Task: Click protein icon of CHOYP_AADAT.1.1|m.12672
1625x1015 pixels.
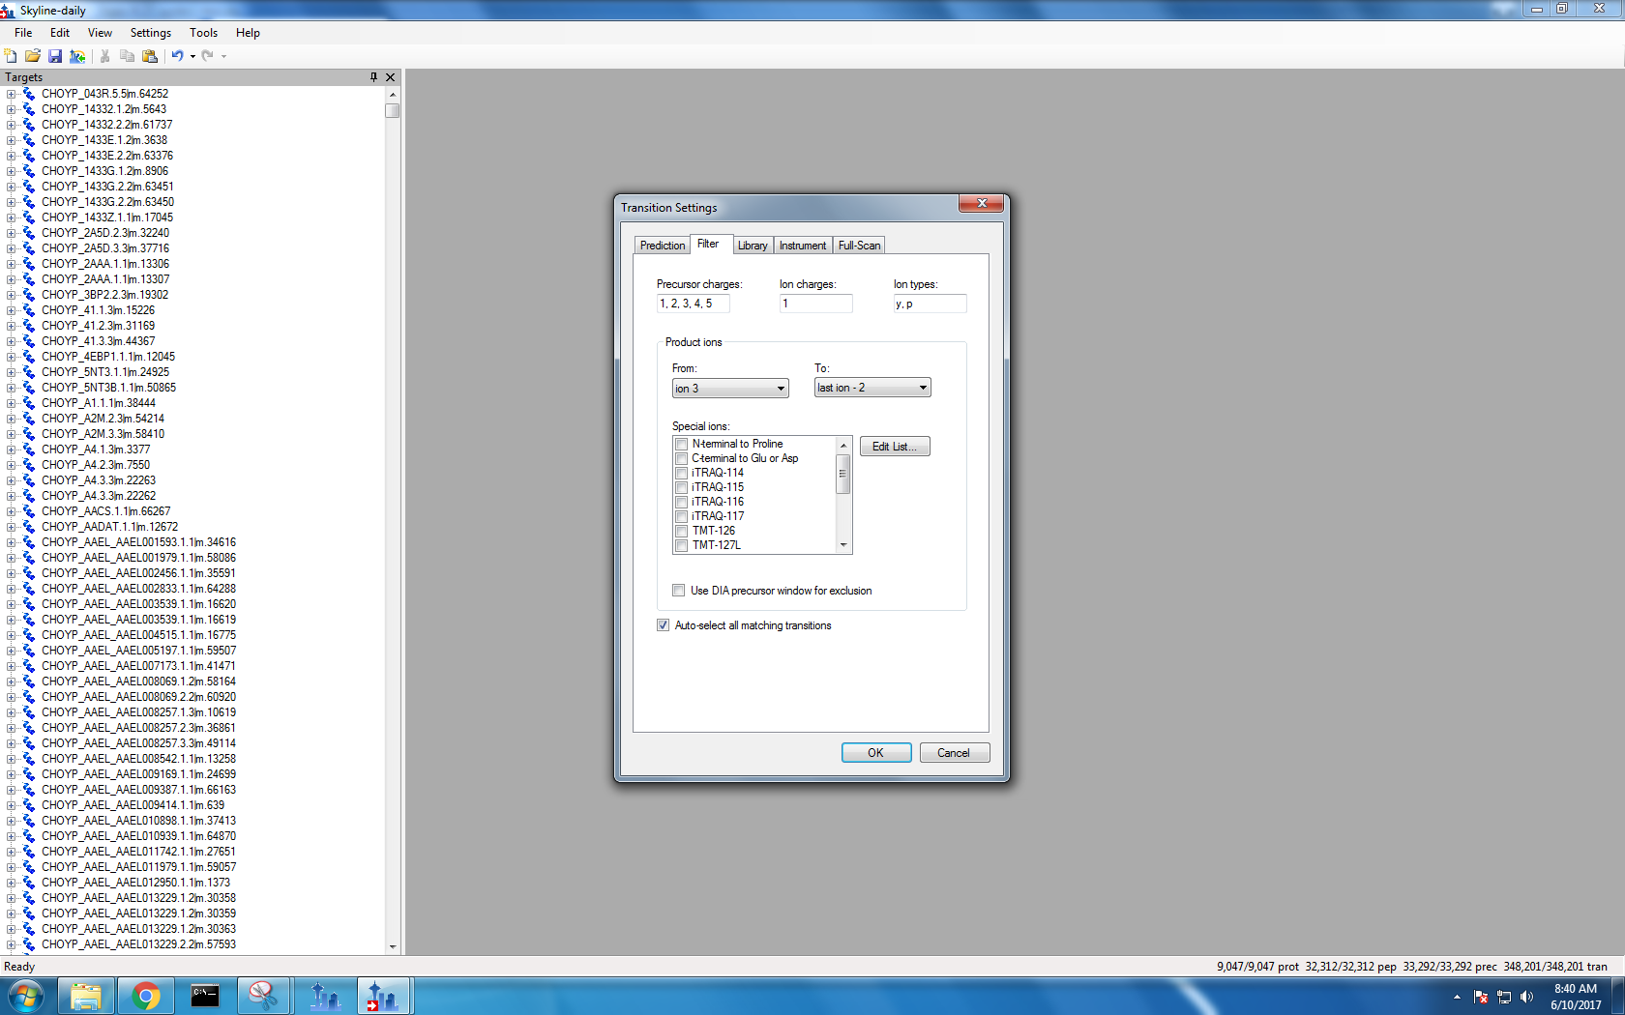Action: tap(29, 527)
